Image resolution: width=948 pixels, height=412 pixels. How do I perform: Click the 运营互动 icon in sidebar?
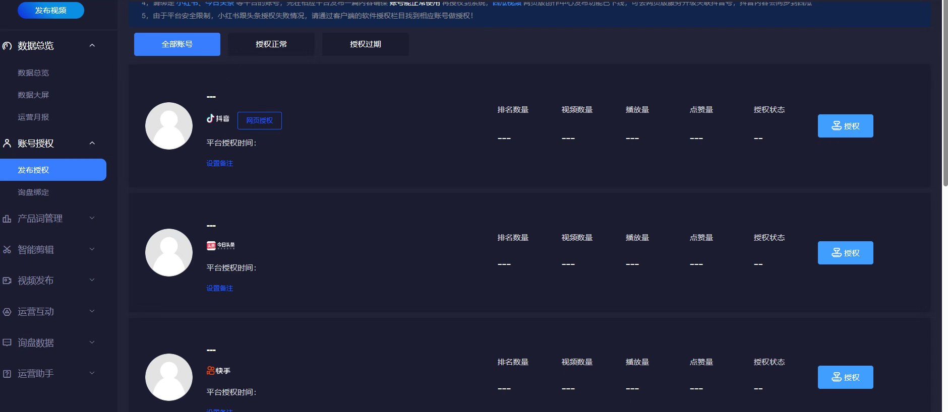click(7, 312)
